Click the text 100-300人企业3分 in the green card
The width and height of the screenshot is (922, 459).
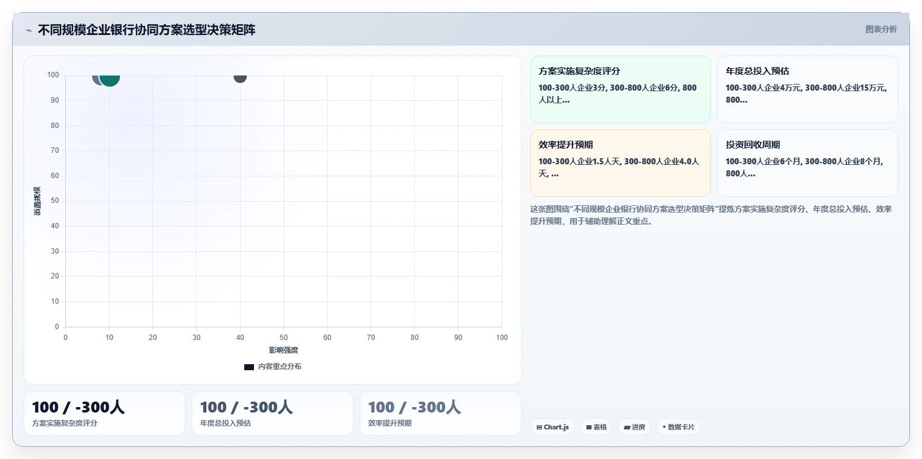click(571, 88)
